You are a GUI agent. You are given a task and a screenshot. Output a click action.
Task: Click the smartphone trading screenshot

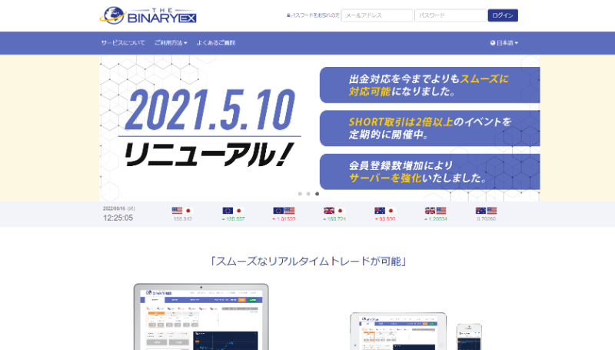469,337
